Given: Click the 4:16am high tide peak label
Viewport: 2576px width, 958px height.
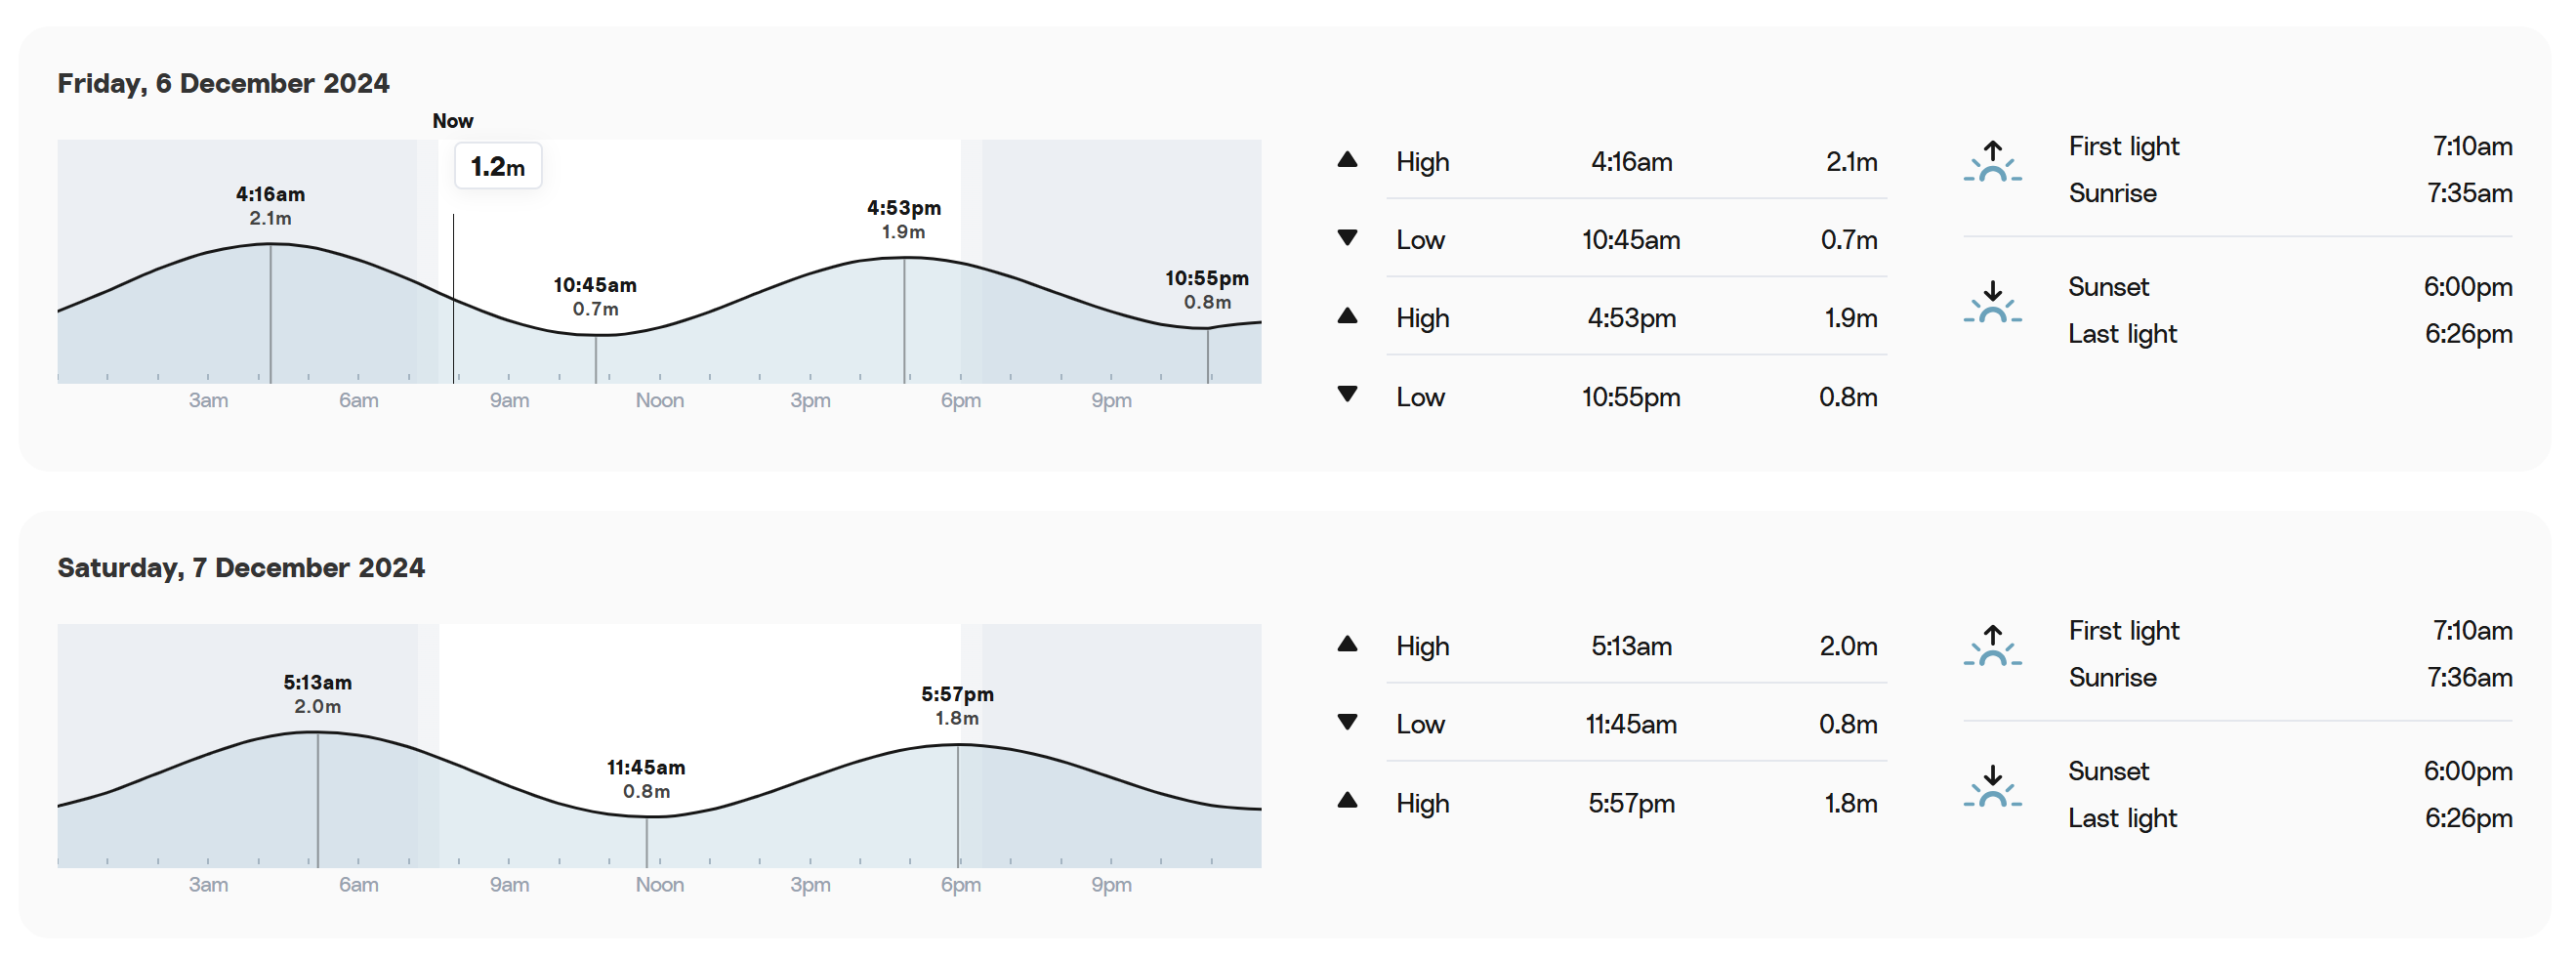Looking at the screenshot, I should pyautogui.click(x=270, y=205).
